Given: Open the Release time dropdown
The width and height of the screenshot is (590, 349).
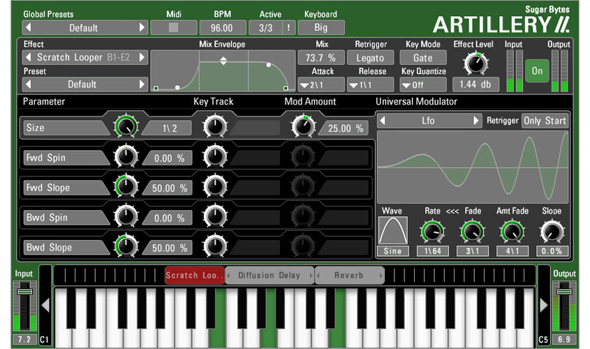Looking at the screenshot, I should (371, 85).
